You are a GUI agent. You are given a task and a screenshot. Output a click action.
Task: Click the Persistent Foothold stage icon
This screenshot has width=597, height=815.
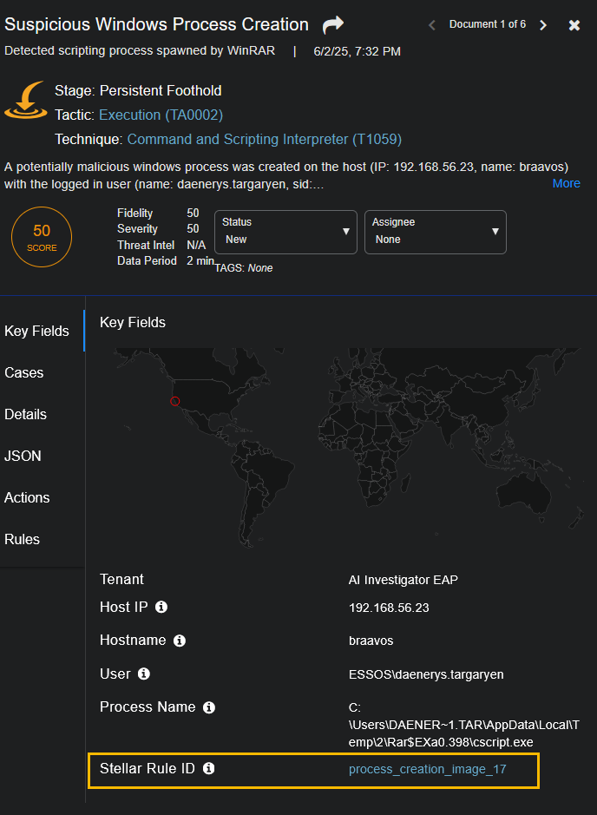pos(25,101)
